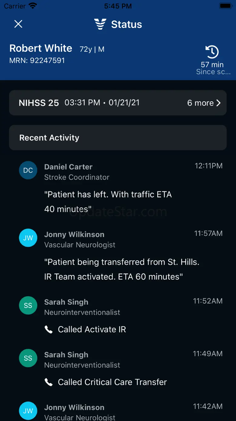This screenshot has height=421, width=236.
Task: Tap the bottom JW avatar at 11:42AM
Action: tap(28, 411)
